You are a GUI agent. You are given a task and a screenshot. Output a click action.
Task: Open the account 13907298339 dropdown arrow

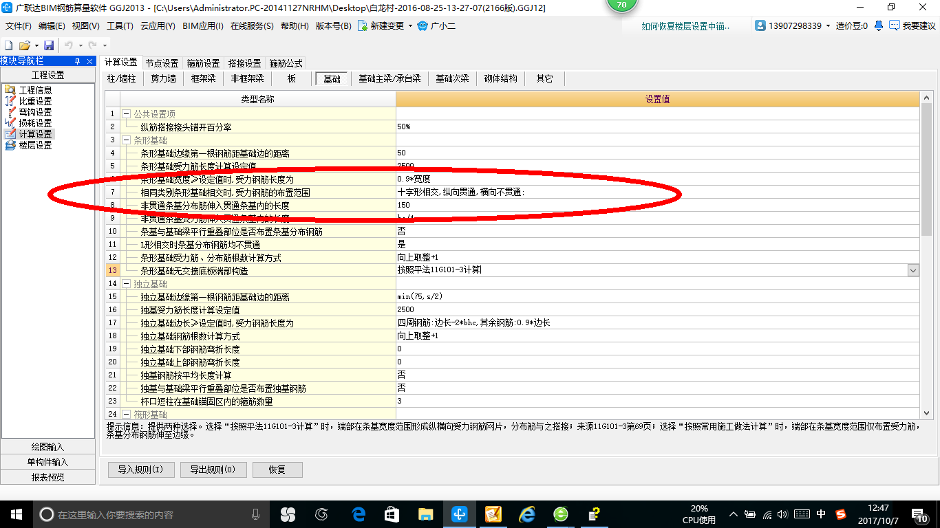829,26
